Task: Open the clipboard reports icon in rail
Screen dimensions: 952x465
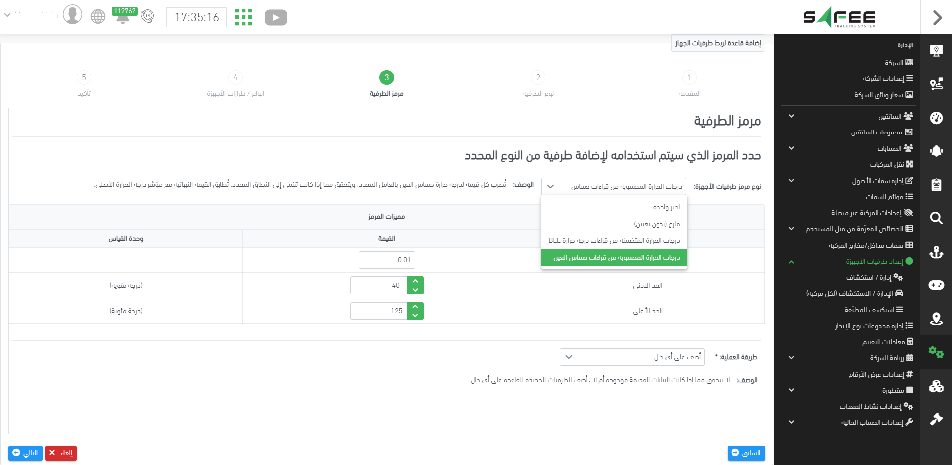Action: coord(936,185)
